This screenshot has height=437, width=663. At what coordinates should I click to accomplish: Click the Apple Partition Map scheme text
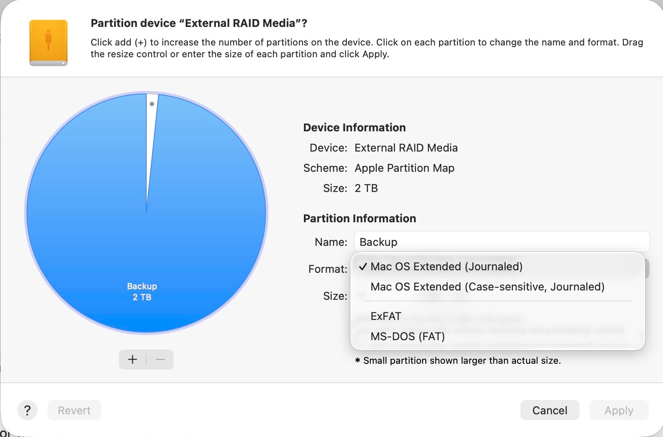pyautogui.click(x=404, y=168)
